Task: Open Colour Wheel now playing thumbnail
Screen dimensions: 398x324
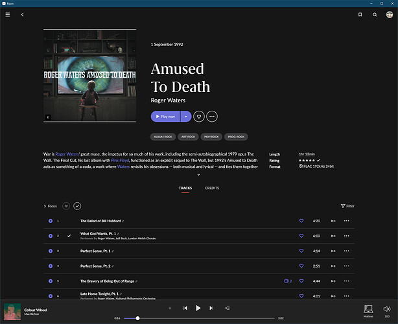Action: 12,312
